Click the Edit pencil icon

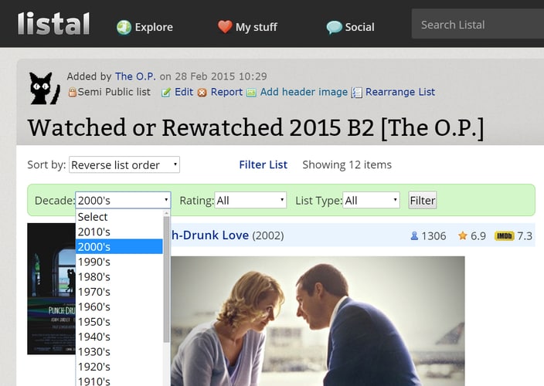tap(166, 93)
